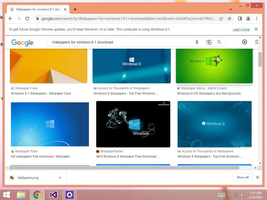Open the downloaded Wallperes.png file

28,178
